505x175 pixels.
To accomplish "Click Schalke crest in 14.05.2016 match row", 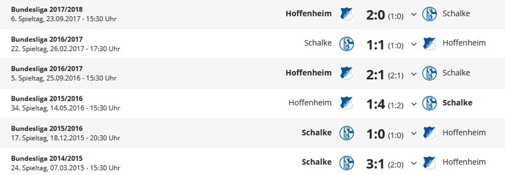I will (429, 103).
